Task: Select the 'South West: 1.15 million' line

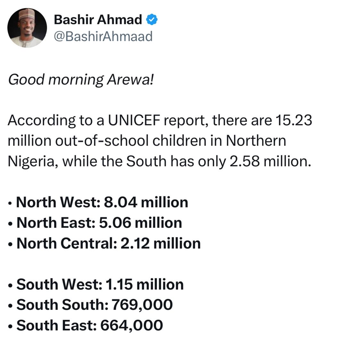Action: tap(100, 284)
